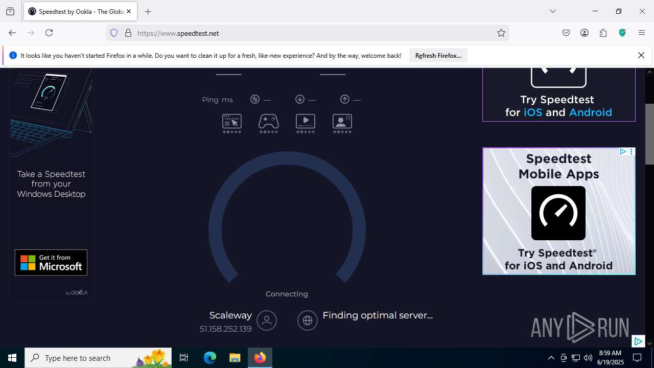Click Finding optimal server text
The image size is (654, 368).
378,315
